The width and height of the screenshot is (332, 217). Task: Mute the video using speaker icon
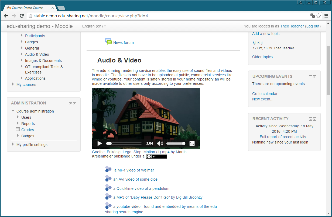160,143
